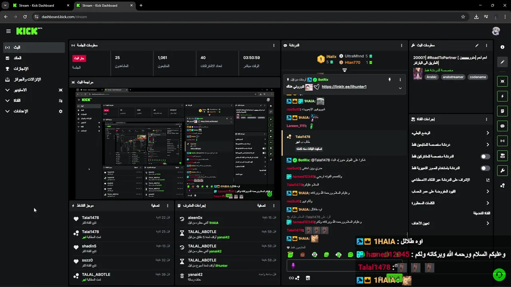The image size is (511, 287).
Task: Toggle emote-only chat switch
Action: 485,168
